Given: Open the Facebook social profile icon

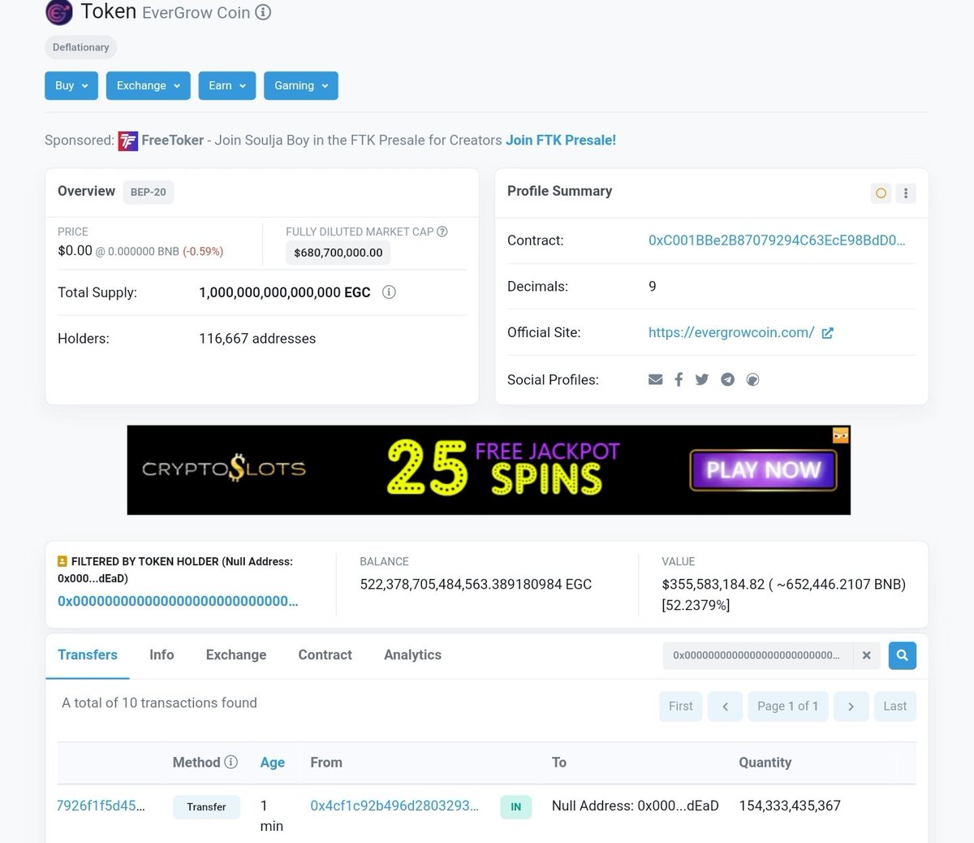Looking at the screenshot, I should [679, 379].
